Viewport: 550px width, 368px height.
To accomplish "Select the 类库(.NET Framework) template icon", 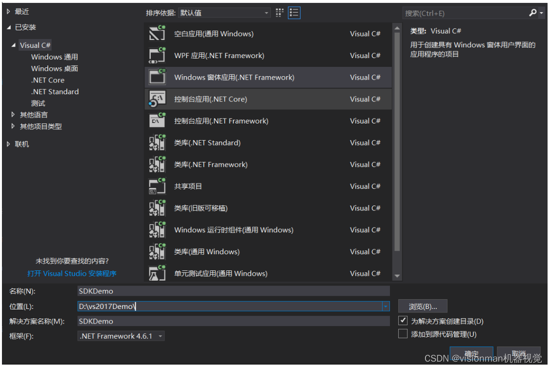I will coord(157,164).
